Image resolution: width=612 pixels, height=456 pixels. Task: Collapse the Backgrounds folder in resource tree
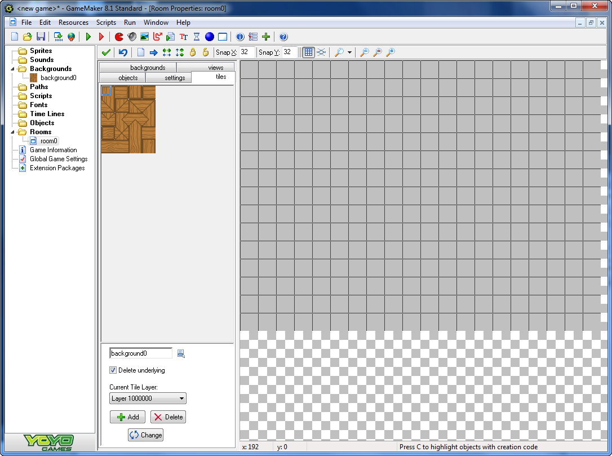[x=12, y=69]
